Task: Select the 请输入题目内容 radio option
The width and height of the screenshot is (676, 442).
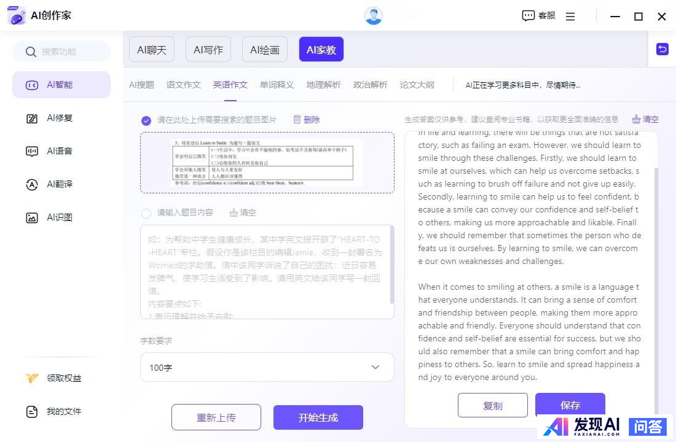Action: [x=146, y=213]
